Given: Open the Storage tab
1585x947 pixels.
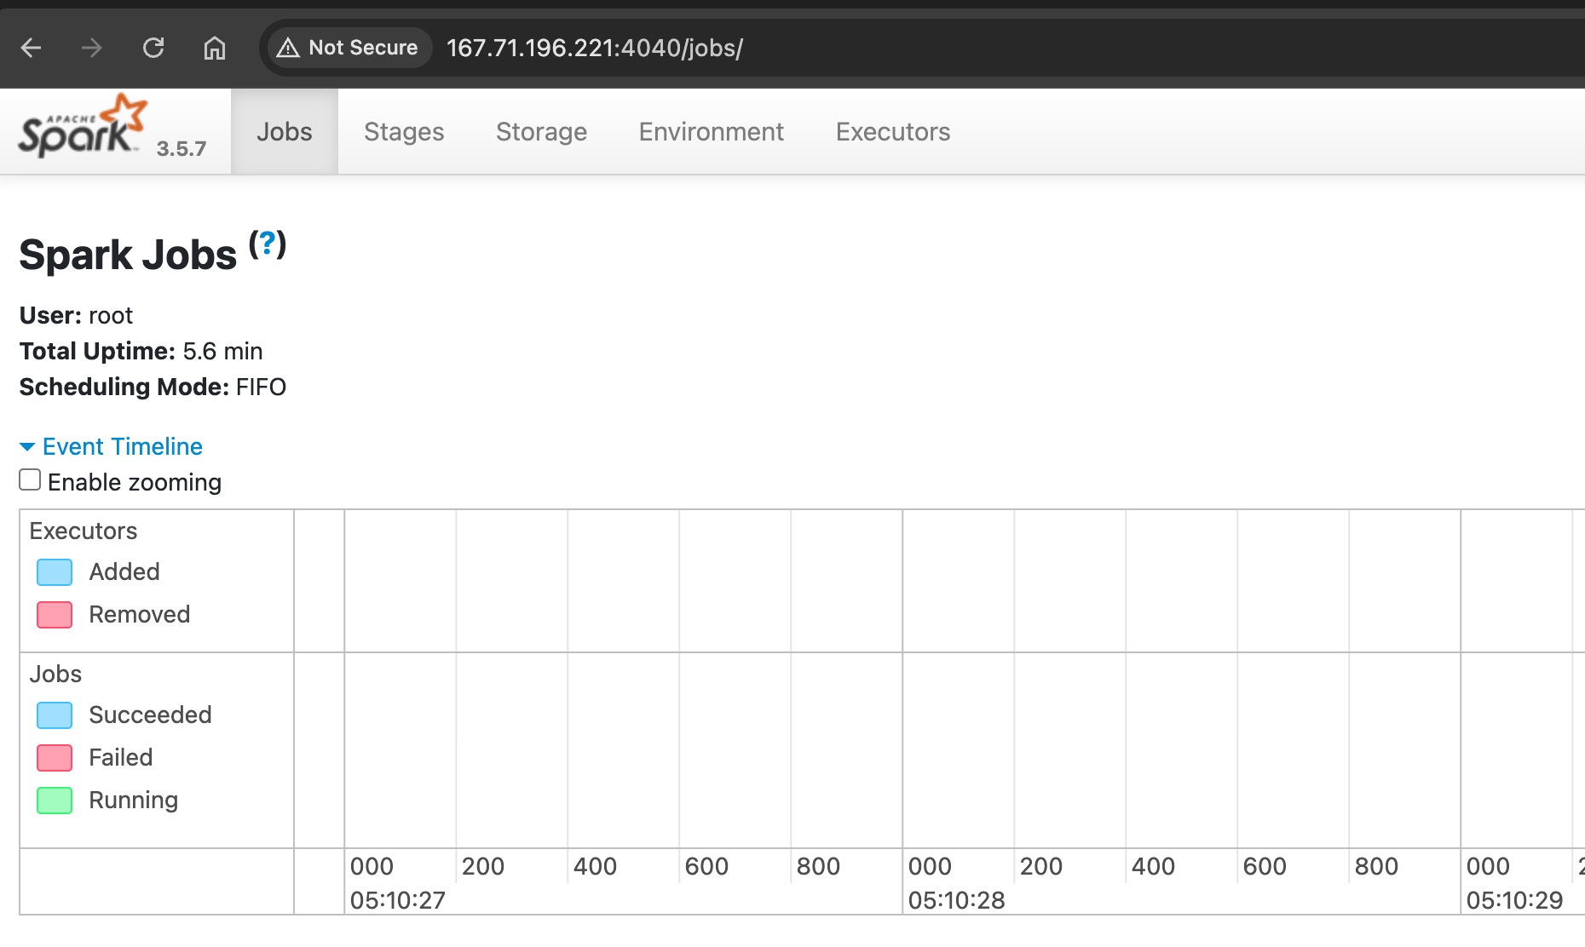Looking at the screenshot, I should (541, 132).
